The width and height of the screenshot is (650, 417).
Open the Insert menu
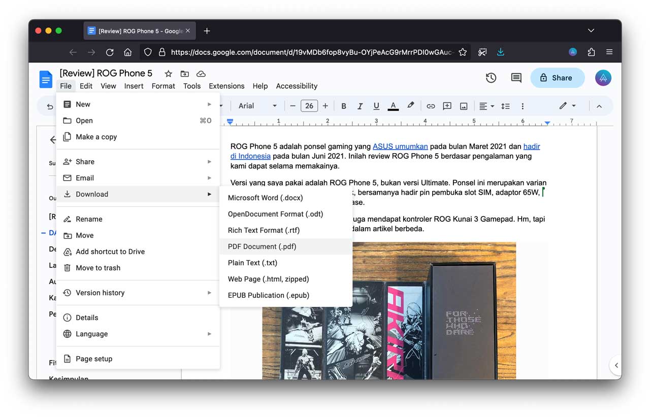click(x=134, y=86)
